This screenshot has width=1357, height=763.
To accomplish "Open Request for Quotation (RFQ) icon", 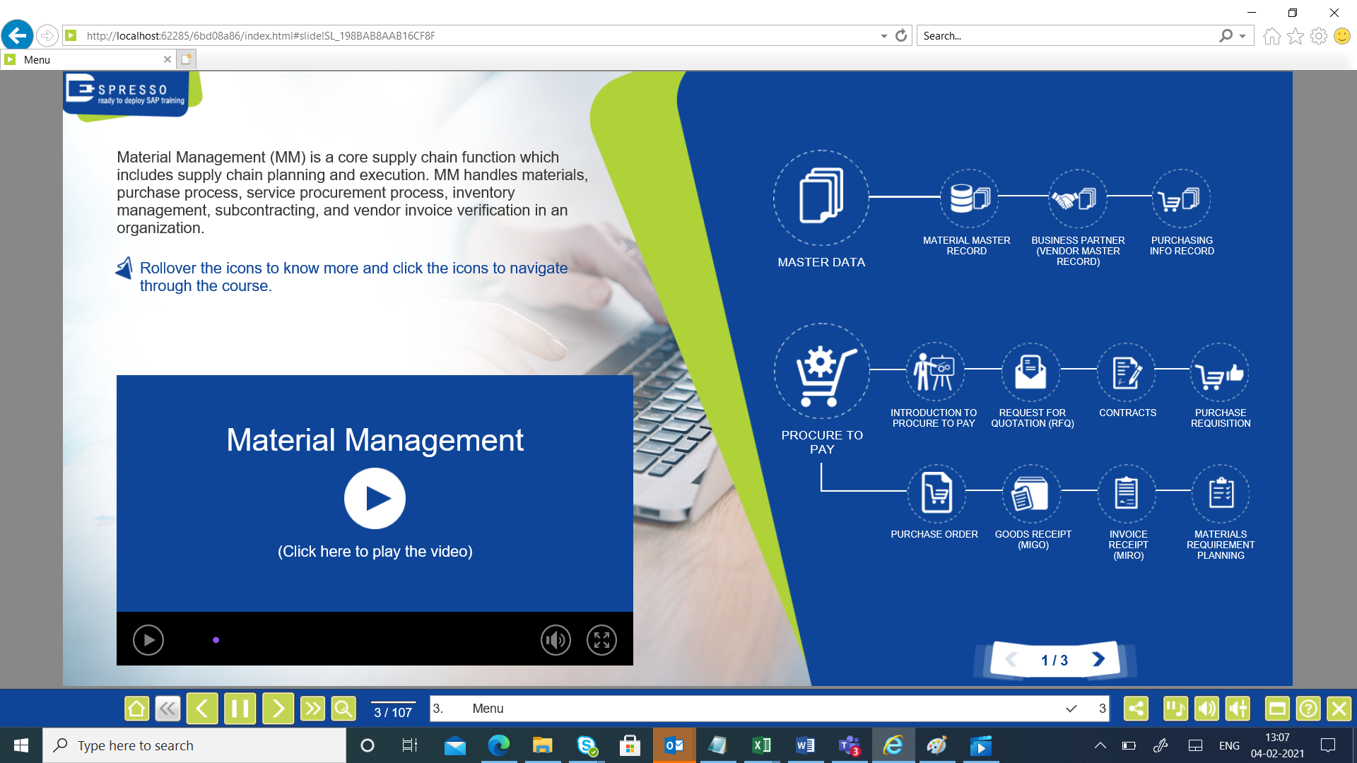I will [x=1032, y=372].
